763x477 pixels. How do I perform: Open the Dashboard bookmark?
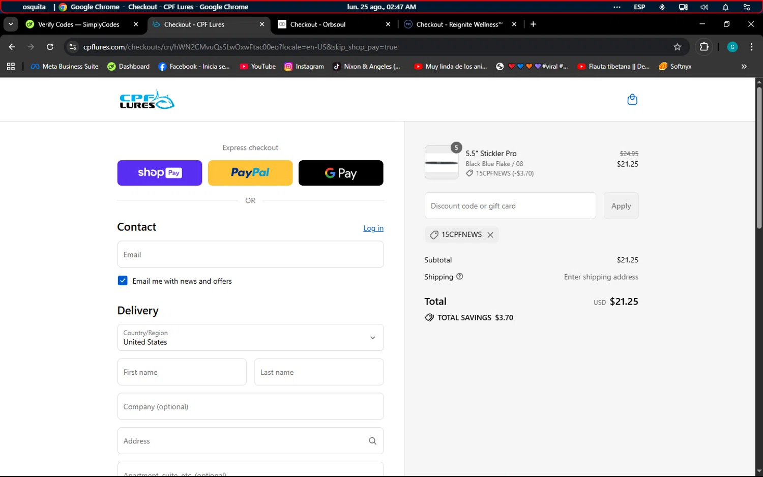(x=129, y=67)
